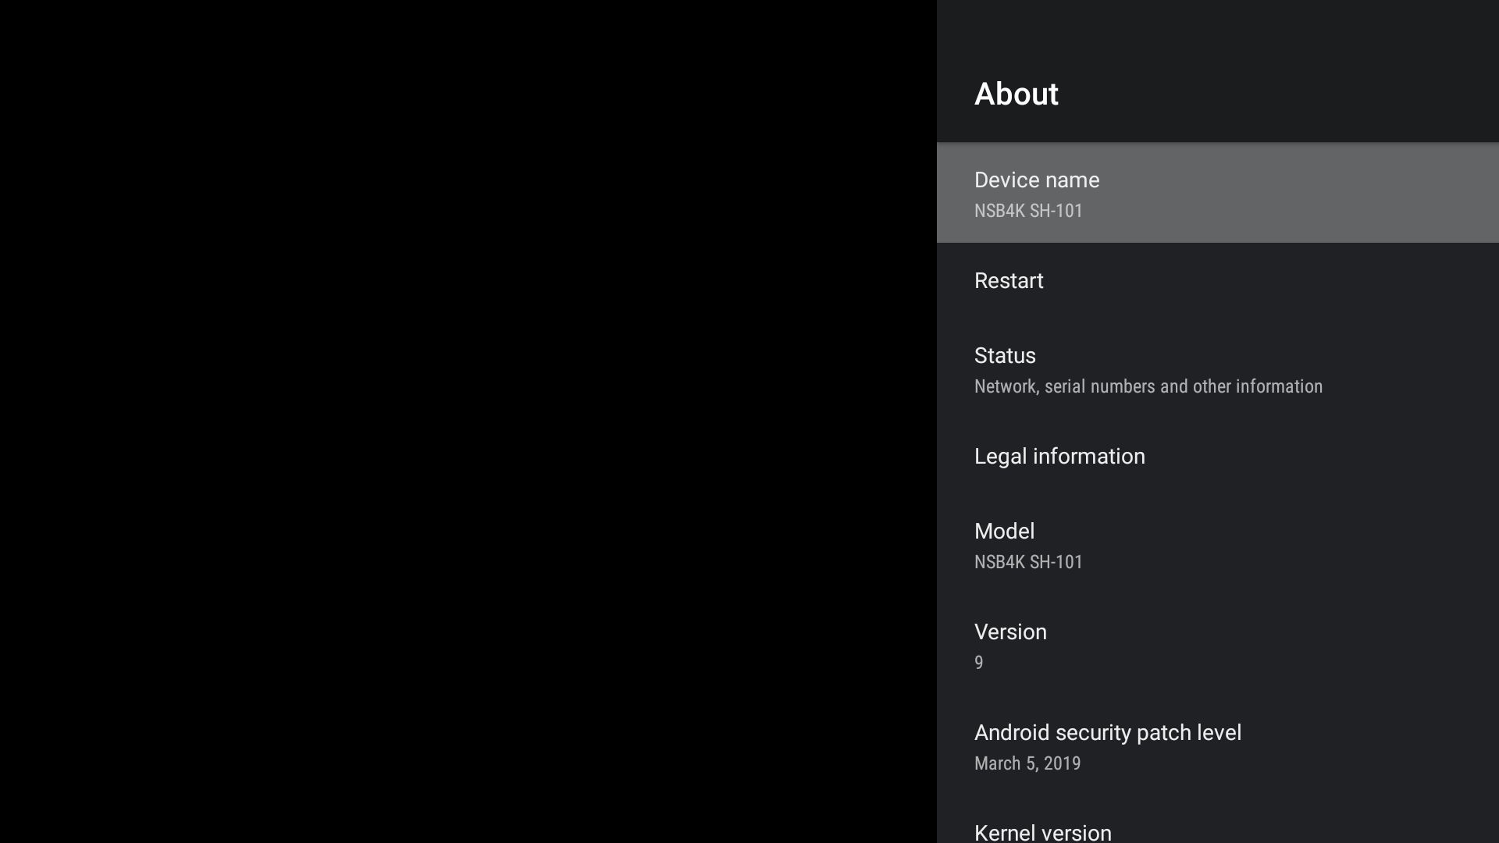Click the 'Network, serial numbers and other information' subtitle

click(x=1148, y=386)
